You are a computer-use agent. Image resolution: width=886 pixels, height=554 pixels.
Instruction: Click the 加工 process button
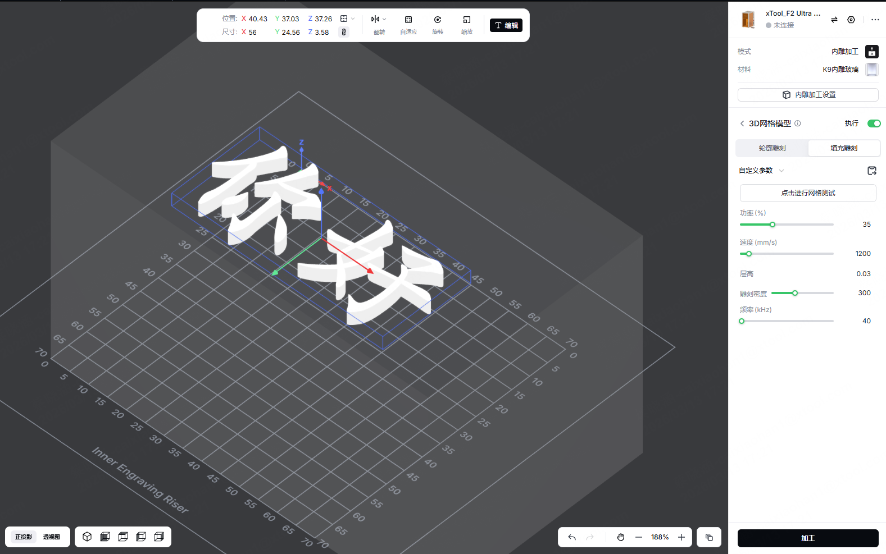coord(807,538)
